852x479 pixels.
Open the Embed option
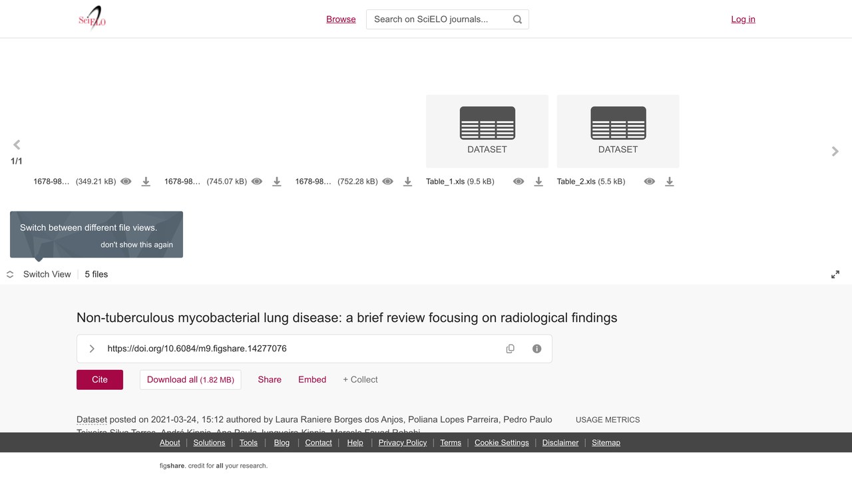coord(312,380)
